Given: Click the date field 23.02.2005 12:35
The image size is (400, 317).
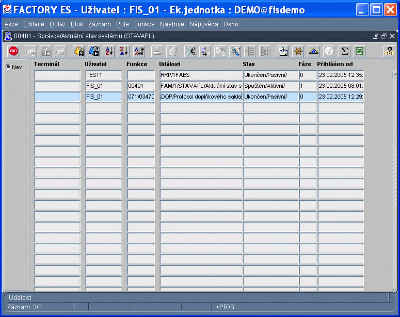Looking at the screenshot, I should tap(341, 75).
